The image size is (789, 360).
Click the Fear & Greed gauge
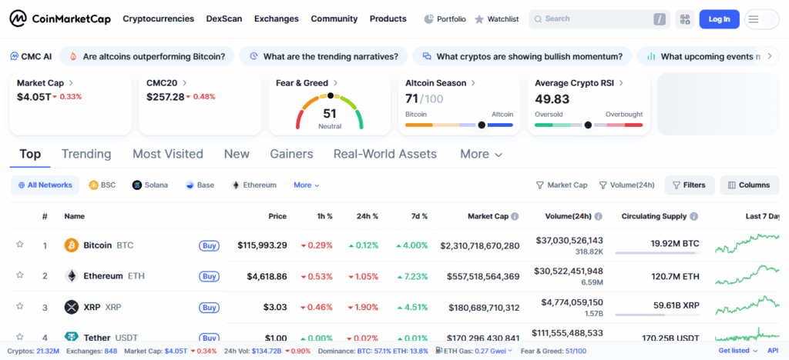click(x=330, y=112)
